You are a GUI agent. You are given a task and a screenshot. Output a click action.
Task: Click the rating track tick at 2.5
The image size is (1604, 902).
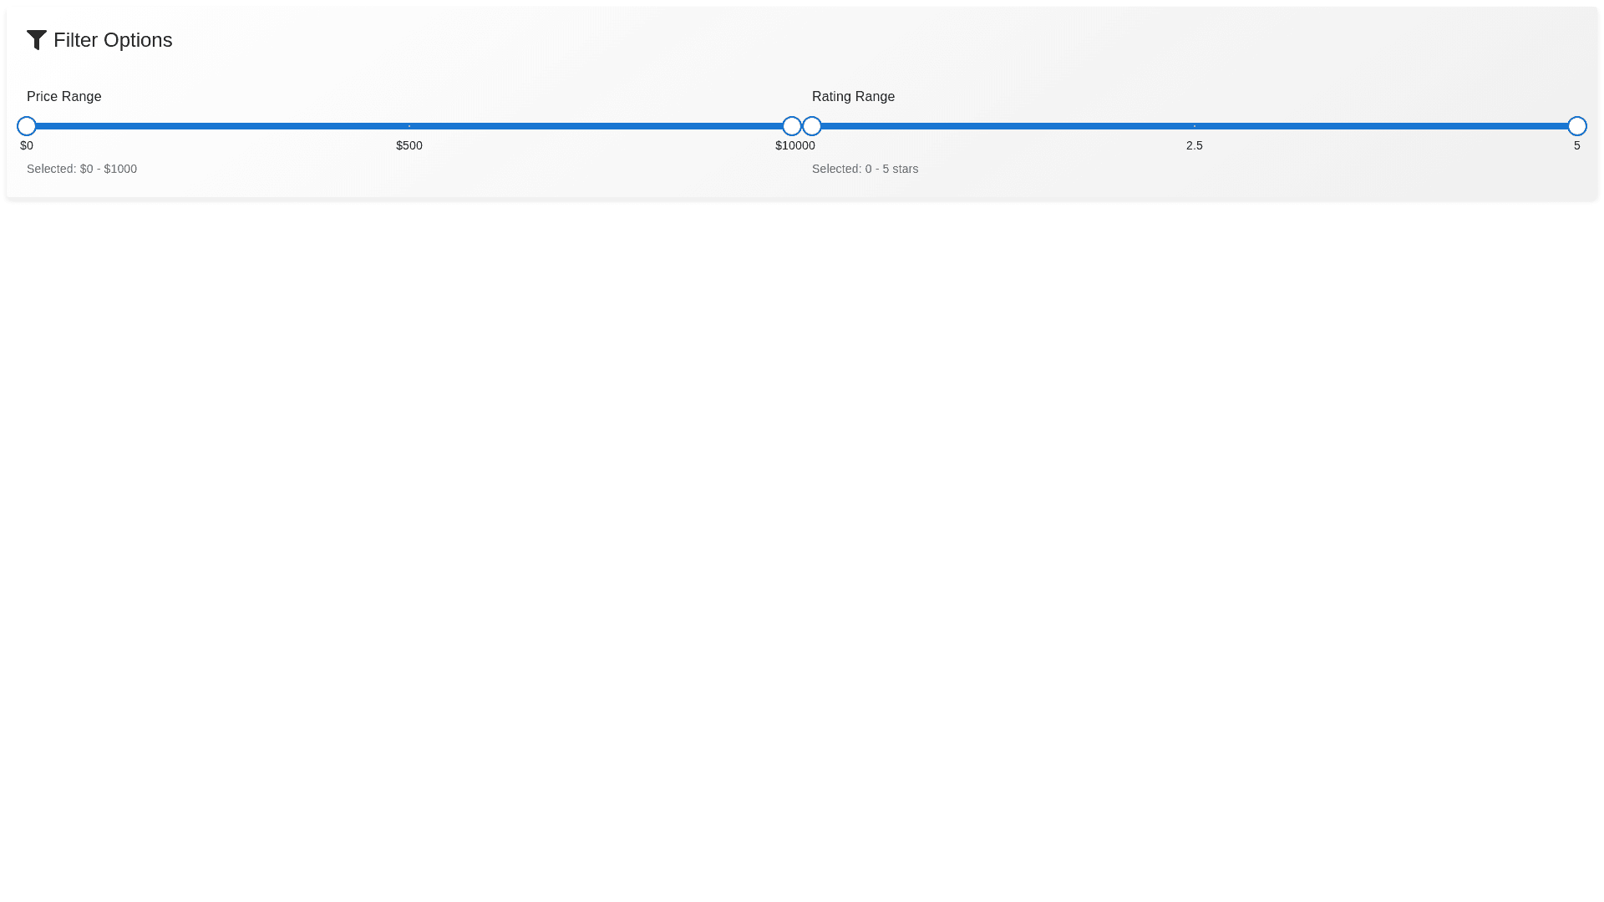[1195, 126]
